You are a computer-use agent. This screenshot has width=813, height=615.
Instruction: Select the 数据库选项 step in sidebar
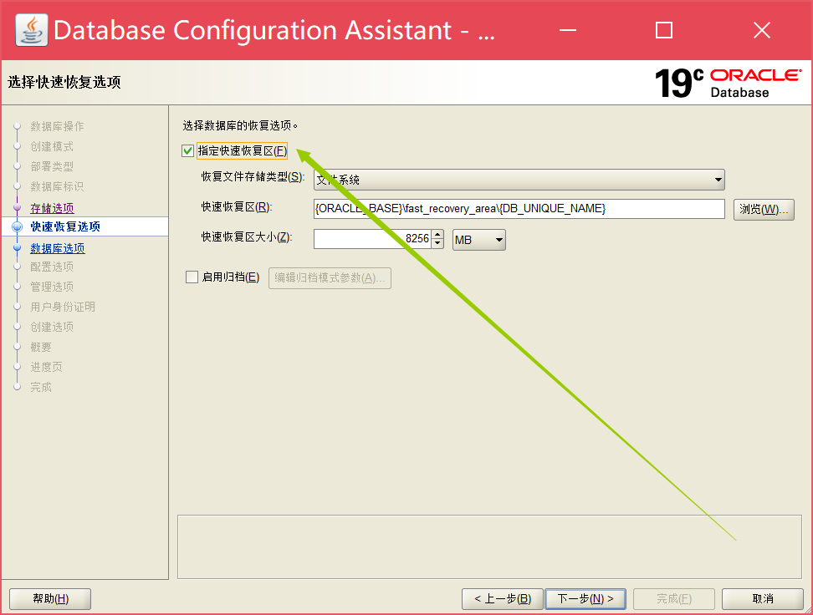(x=57, y=247)
